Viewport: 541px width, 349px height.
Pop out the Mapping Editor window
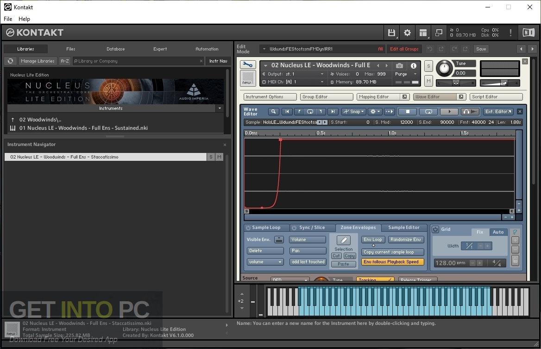(404, 97)
